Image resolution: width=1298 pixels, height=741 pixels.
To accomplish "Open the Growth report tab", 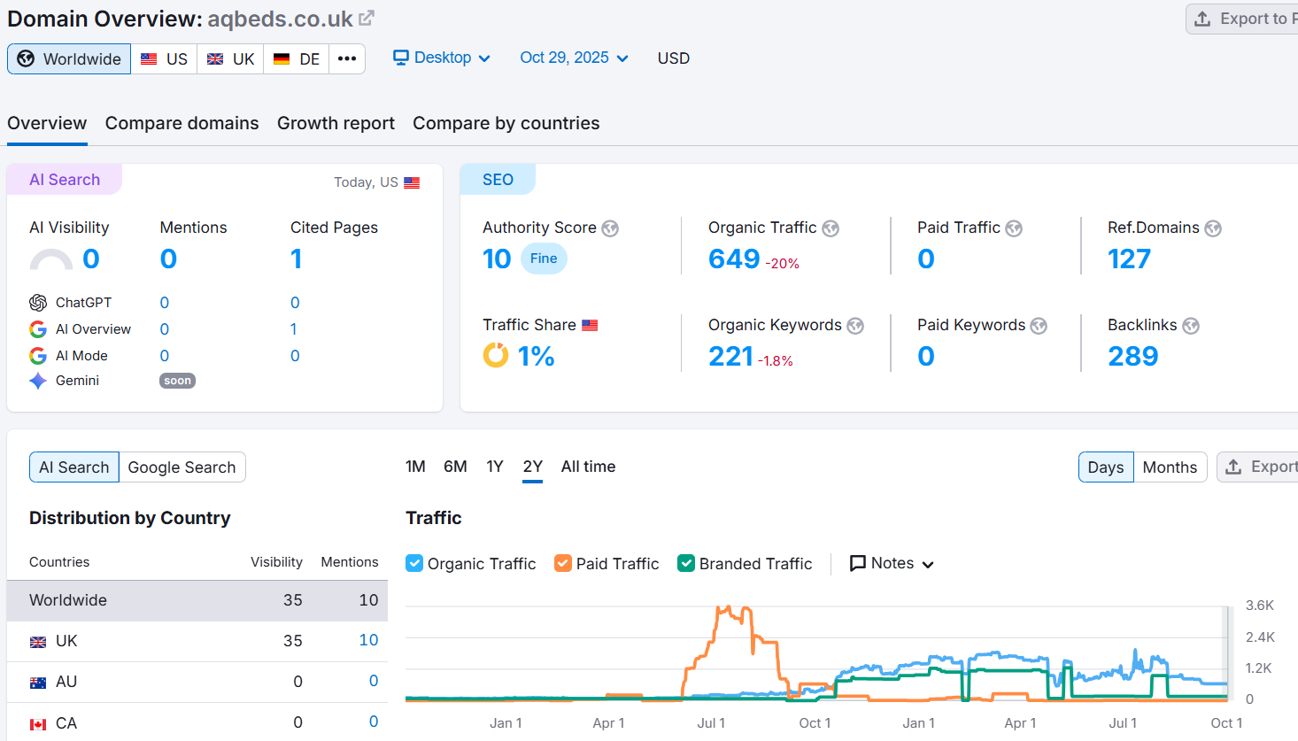I will 336,123.
